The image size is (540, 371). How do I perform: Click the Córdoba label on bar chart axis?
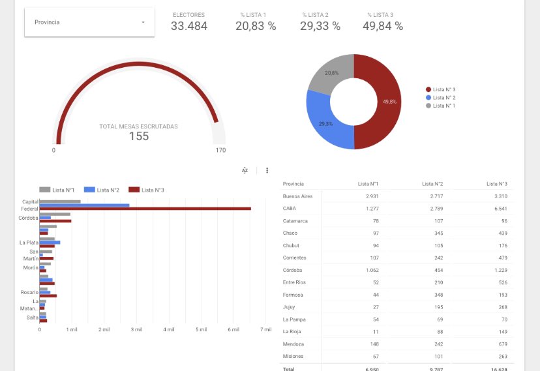(28, 218)
